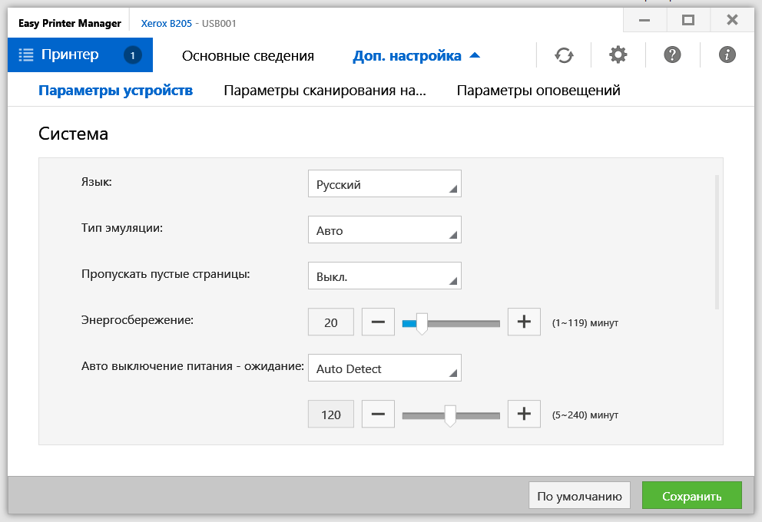
Task: Decrease Энергосбережение with the minus button
Action: click(378, 322)
